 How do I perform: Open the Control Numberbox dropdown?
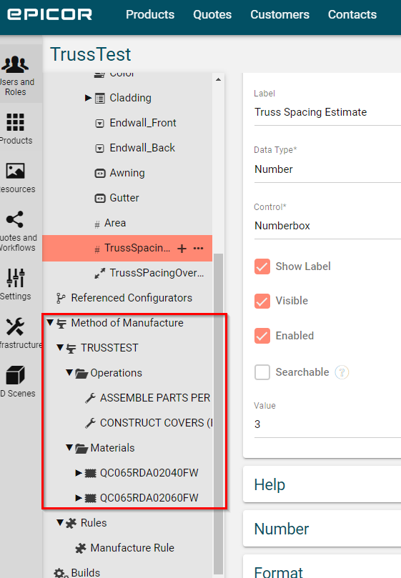point(327,226)
